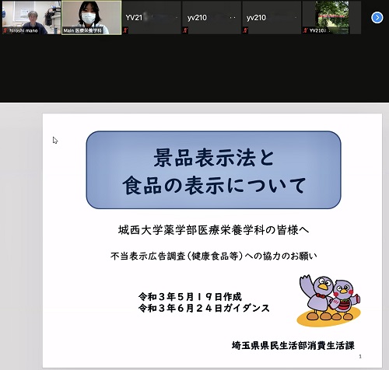Show next participants with the blue arrow

pos(377,18)
